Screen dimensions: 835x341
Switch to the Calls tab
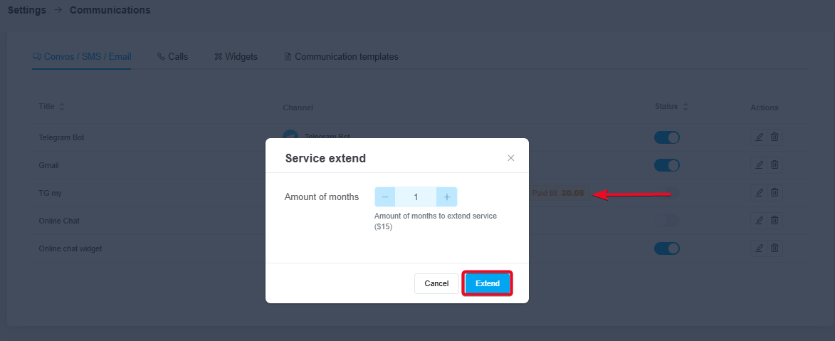[173, 56]
